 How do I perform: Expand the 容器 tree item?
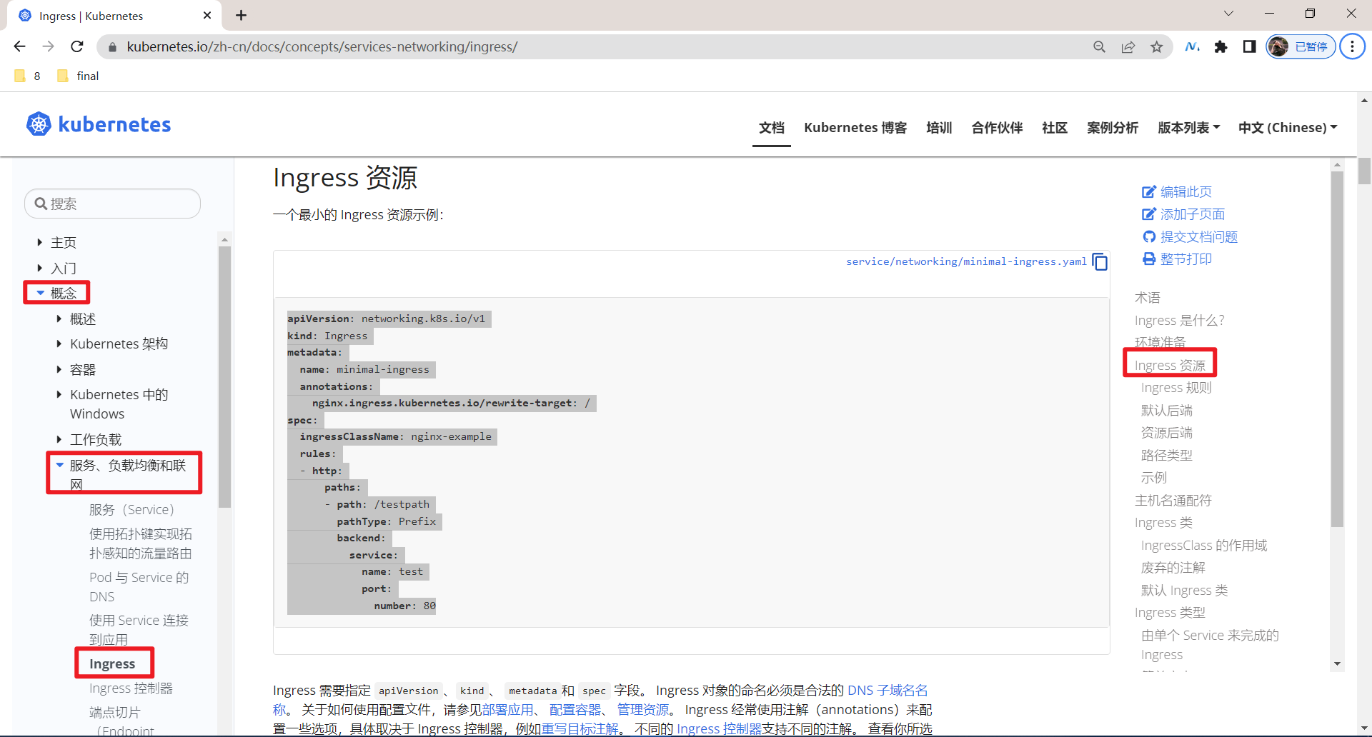[59, 369]
